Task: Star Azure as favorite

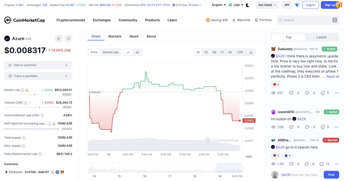Action: tap(58, 38)
